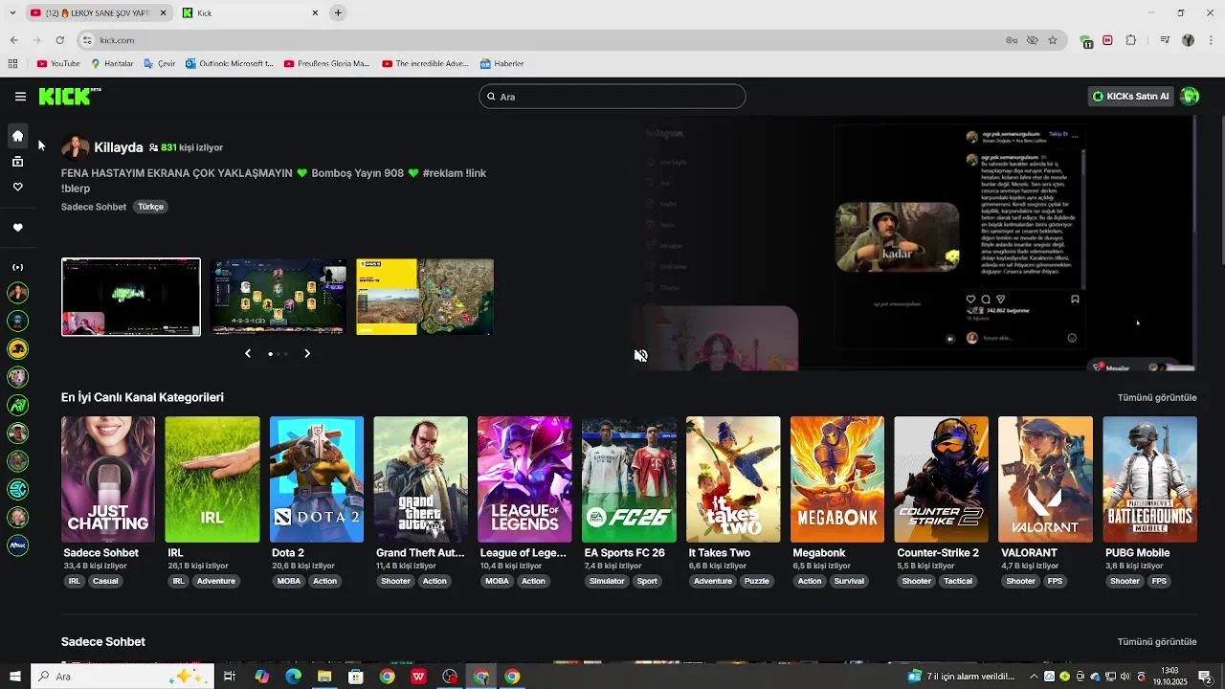Open the media control icon in Chrome toolbar
The height and width of the screenshot is (689, 1225).
coord(1165,40)
